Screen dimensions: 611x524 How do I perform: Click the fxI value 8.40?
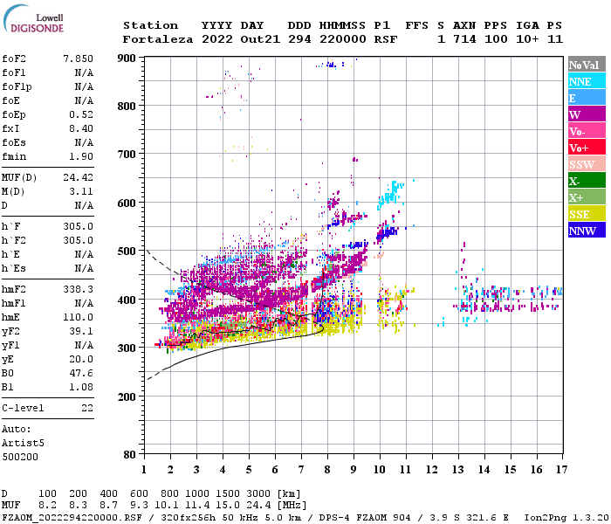pos(81,128)
